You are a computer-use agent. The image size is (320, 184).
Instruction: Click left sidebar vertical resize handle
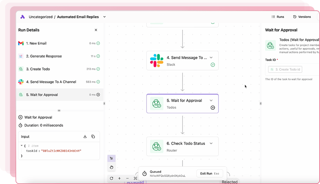pyautogui.click(x=104, y=103)
